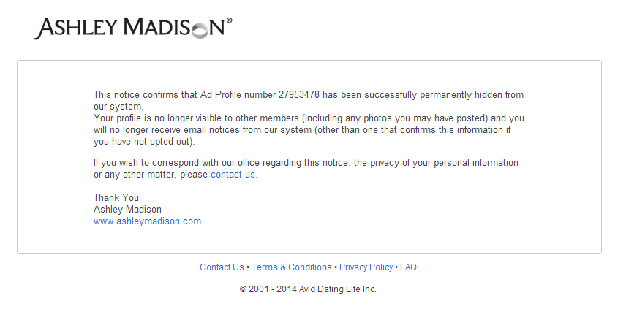Viewport: 626px width, 328px height.
Task: Click the 'Your profile is no longer visible' sentence
Action: pos(309,130)
